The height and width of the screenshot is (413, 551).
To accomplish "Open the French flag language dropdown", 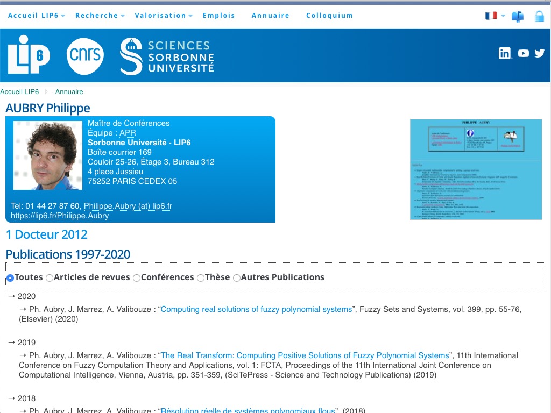I will (495, 16).
